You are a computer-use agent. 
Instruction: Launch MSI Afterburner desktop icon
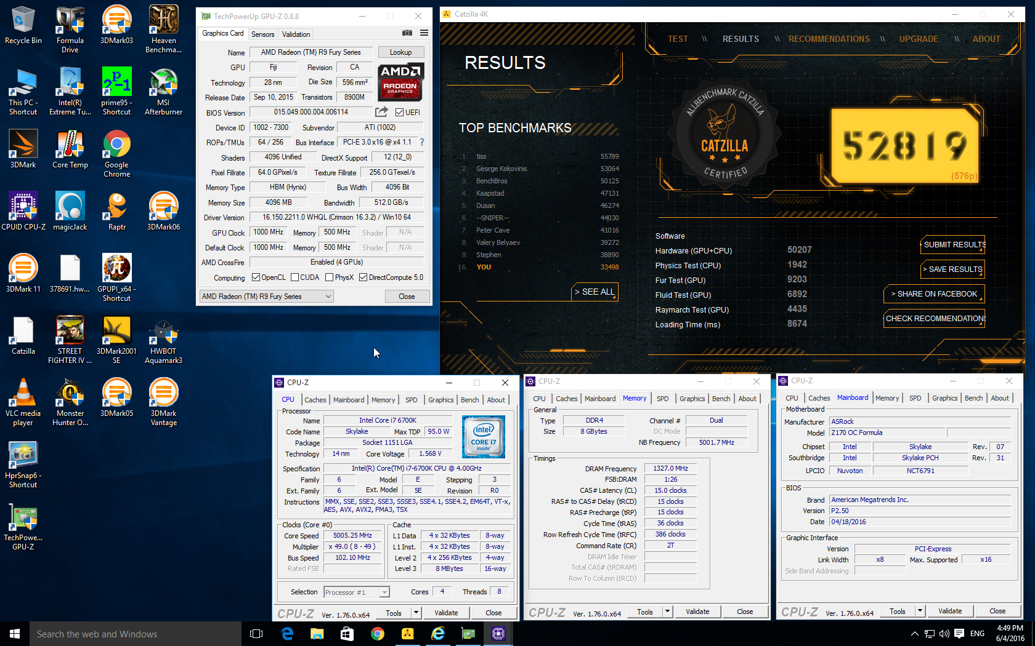click(x=163, y=91)
